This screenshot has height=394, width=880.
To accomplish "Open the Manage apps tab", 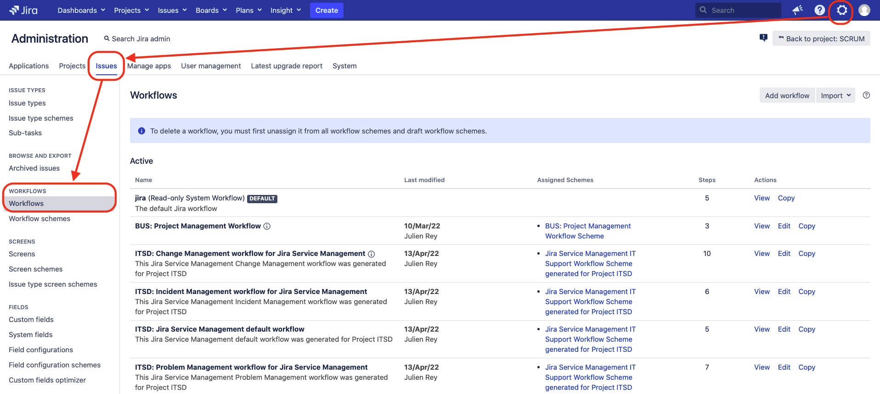I will (149, 66).
